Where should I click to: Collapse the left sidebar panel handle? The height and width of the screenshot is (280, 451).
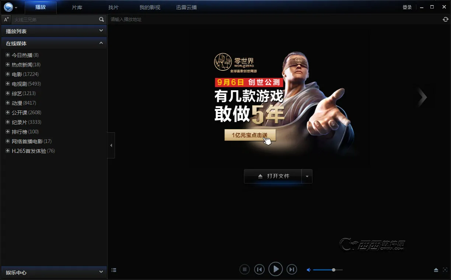click(111, 145)
